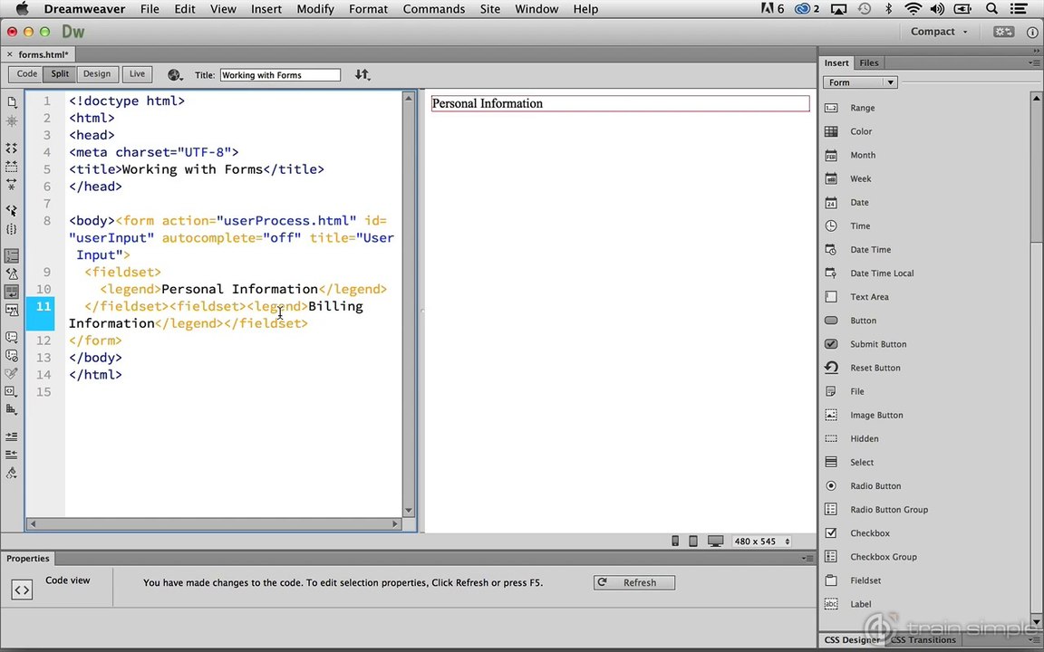This screenshot has width=1044, height=652.
Task: Open Spotlight search in macOS menu bar
Action: point(991,9)
